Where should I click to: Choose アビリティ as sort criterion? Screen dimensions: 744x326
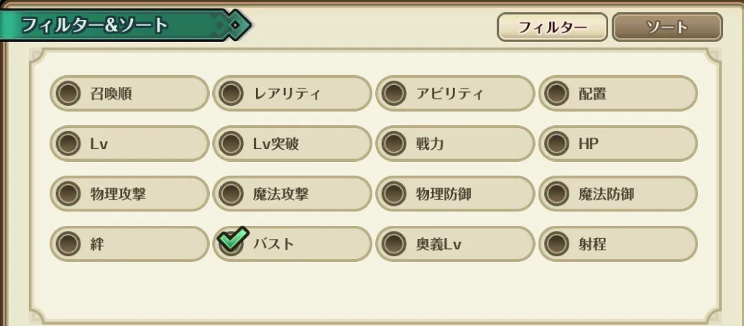455,93
